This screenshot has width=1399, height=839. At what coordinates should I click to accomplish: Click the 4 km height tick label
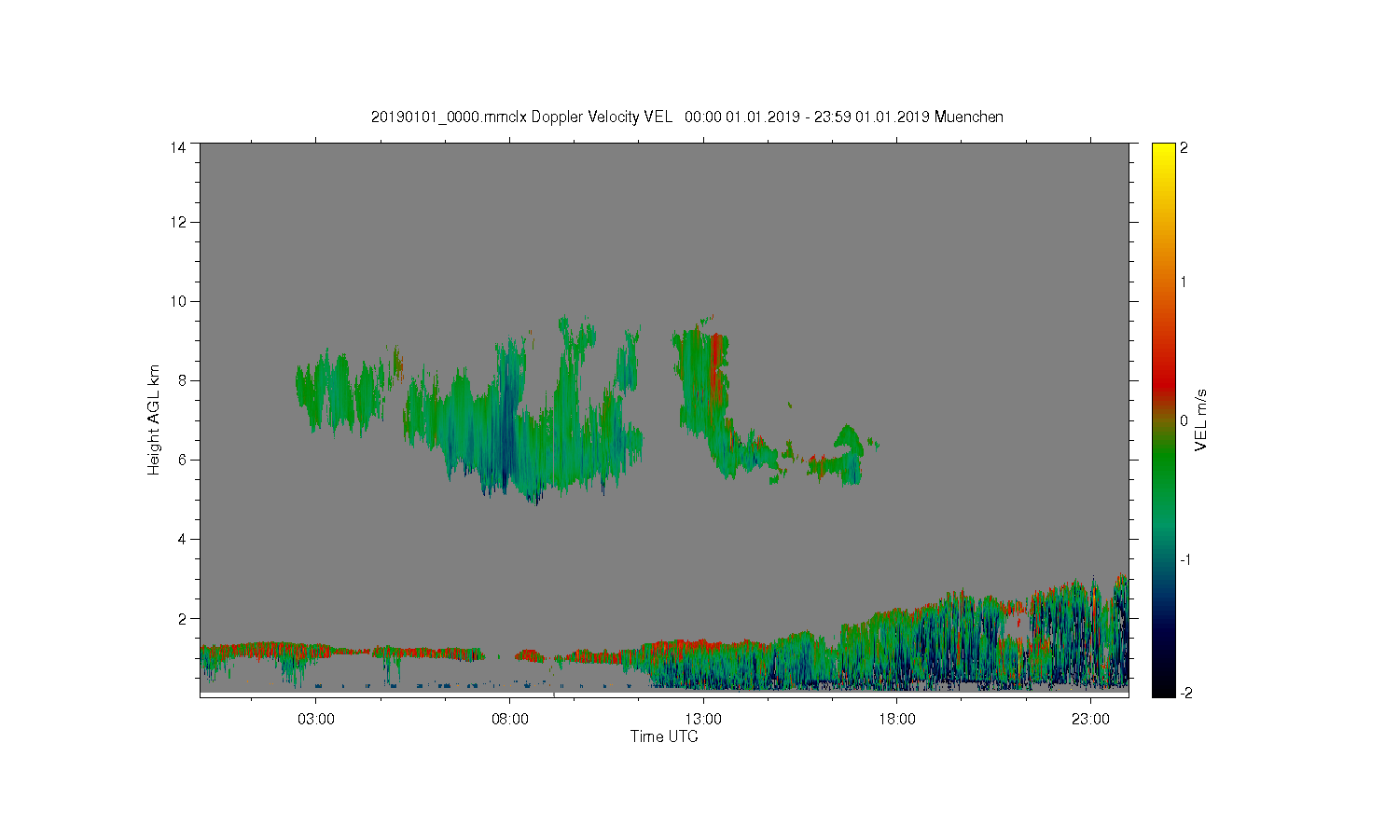pos(183,539)
